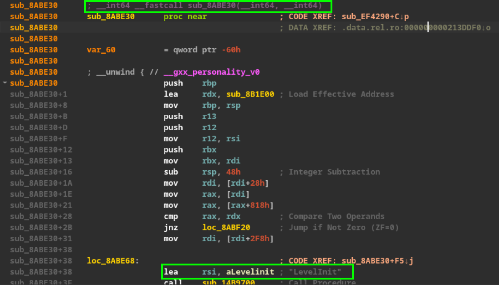Follow sub_8B1E00 in the lea rdx instruction
Viewport: 499px width, 285px height.
[250, 94]
